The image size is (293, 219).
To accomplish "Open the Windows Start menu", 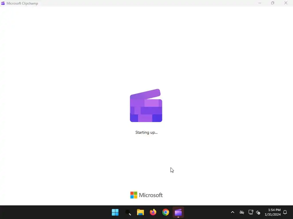I will pyautogui.click(x=115, y=212).
